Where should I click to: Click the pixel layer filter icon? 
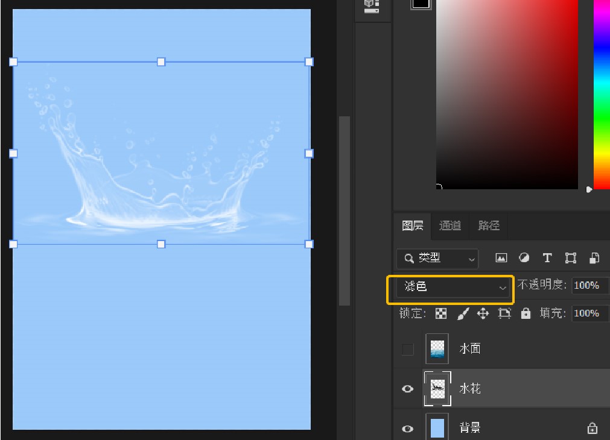point(501,258)
